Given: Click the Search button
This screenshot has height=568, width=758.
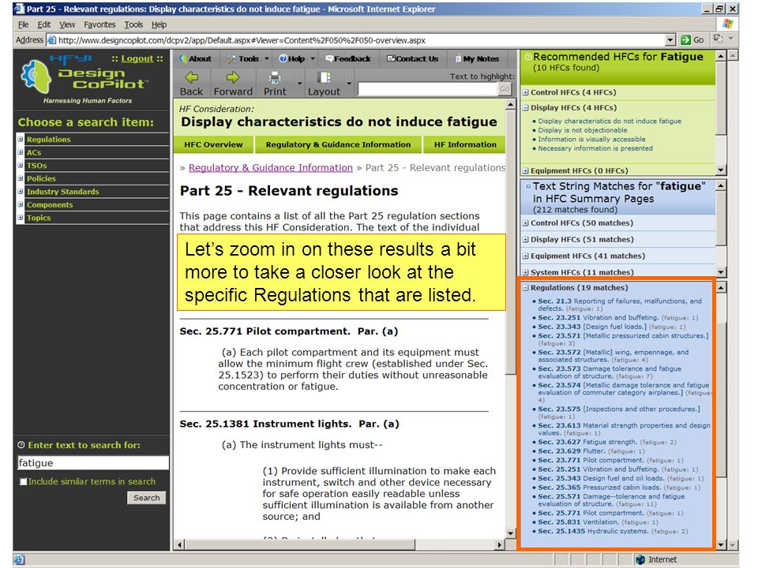Looking at the screenshot, I should [147, 498].
